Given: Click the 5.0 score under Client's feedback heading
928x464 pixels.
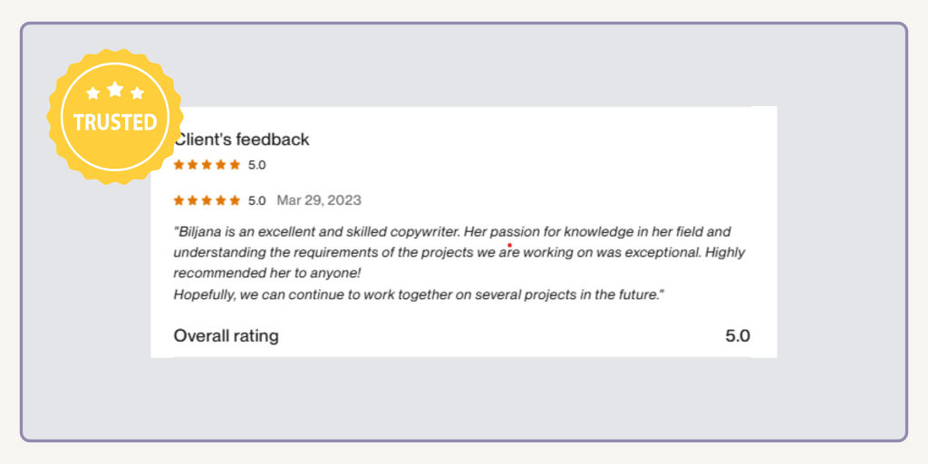Looking at the screenshot, I should pyautogui.click(x=256, y=165).
